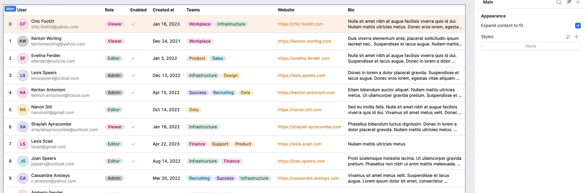Screen dimensions: 585x193
Task: Open link https://kenton.worling.com
Action: click(x=304, y=41)
